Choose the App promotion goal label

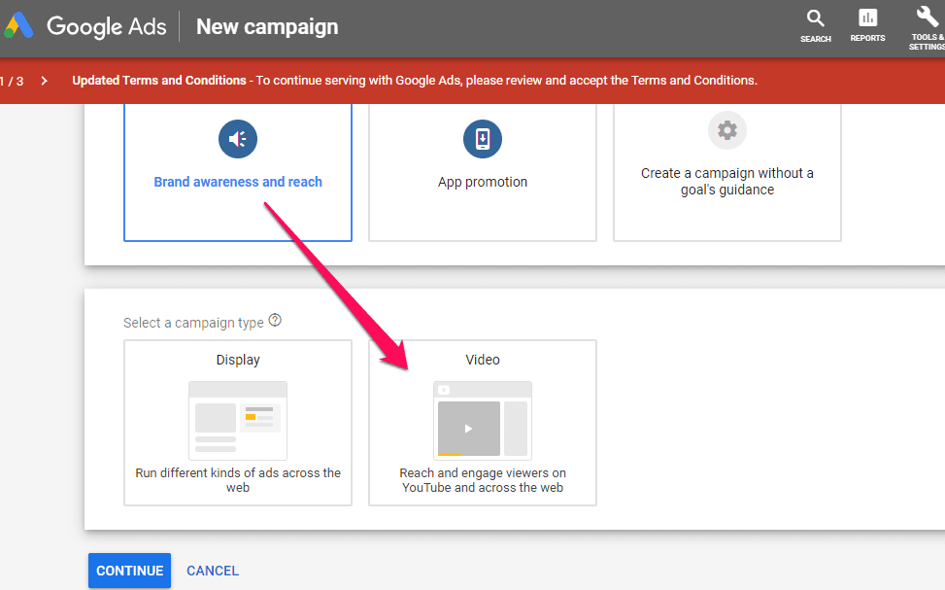pyautogui.click(x=482, y=182)
